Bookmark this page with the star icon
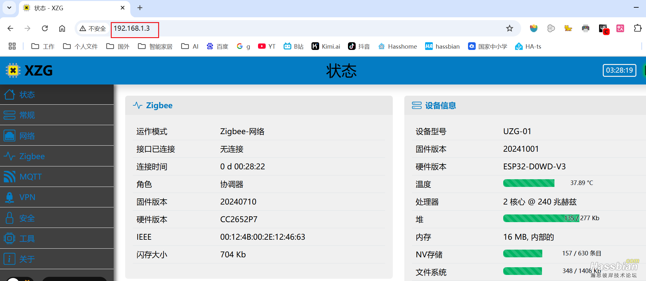646x281 pixels. point(509,28)
